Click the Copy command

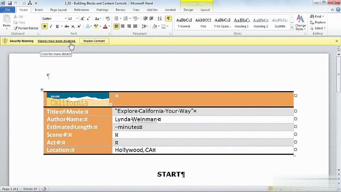19,22
